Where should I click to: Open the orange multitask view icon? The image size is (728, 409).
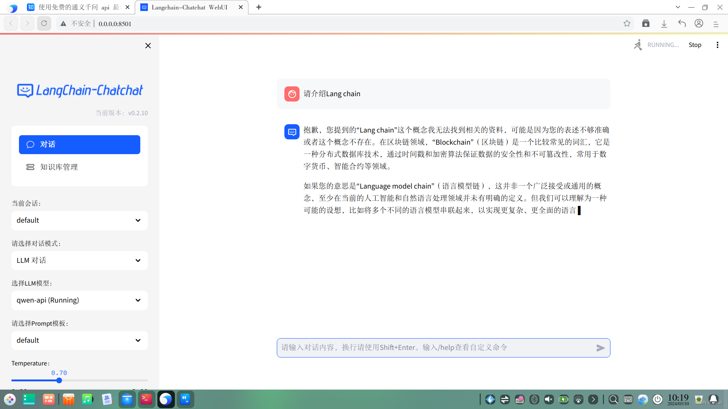[49, 400]
